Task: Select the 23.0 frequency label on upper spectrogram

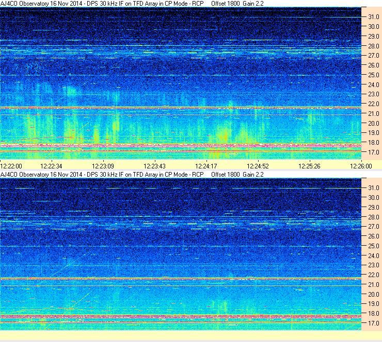Action: tap(374, 94)
